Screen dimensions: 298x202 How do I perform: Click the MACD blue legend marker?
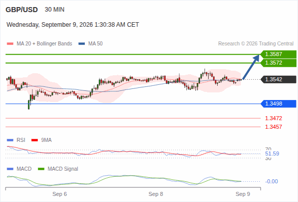point(10,169)
